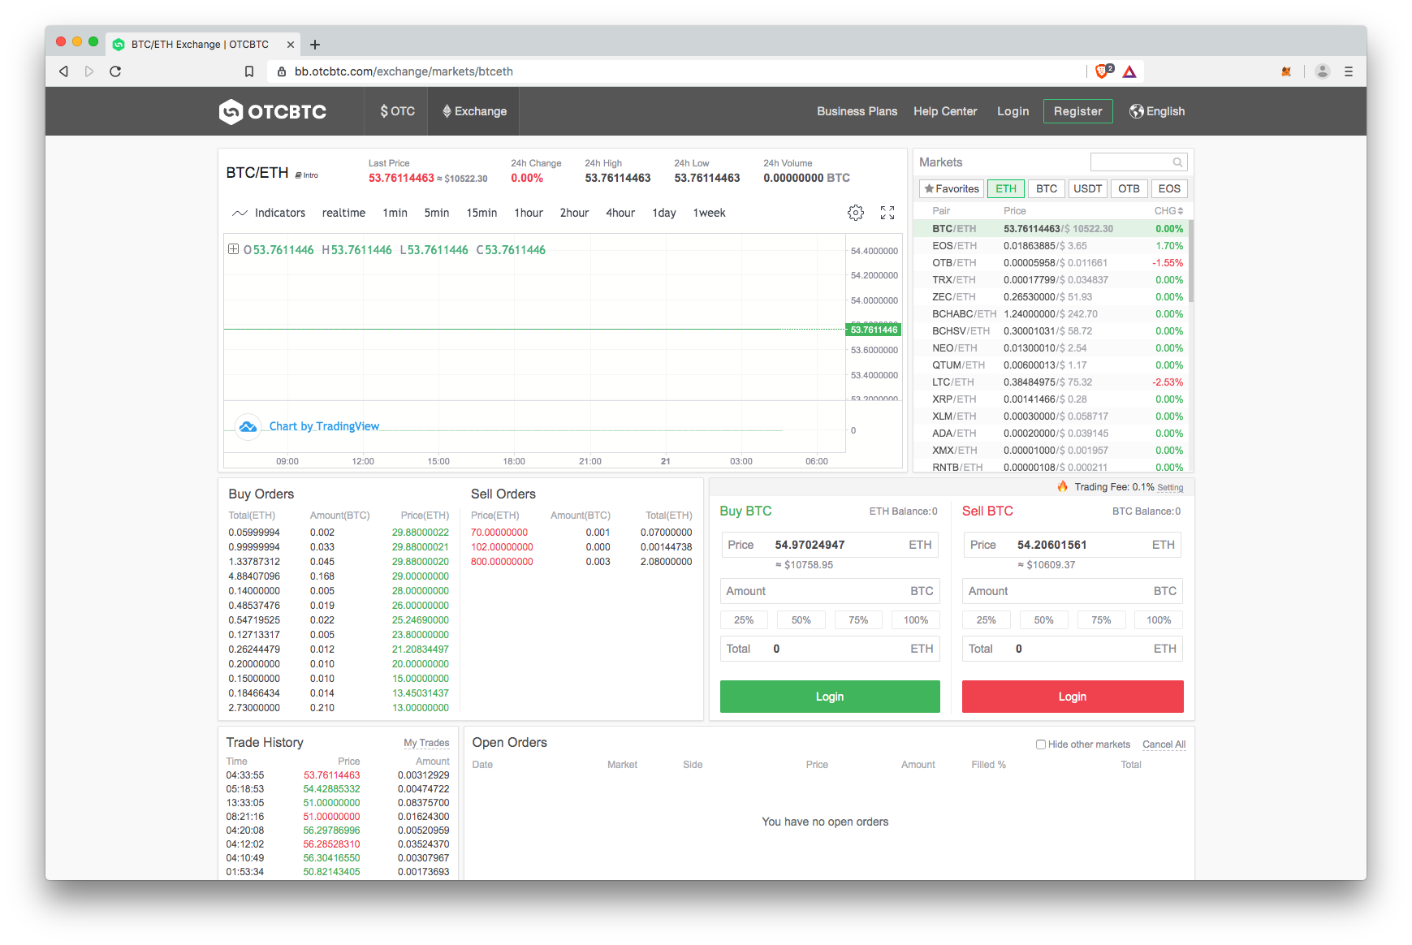
Task: Switch chart to 1week interval
Action: (x=709, y=213)
